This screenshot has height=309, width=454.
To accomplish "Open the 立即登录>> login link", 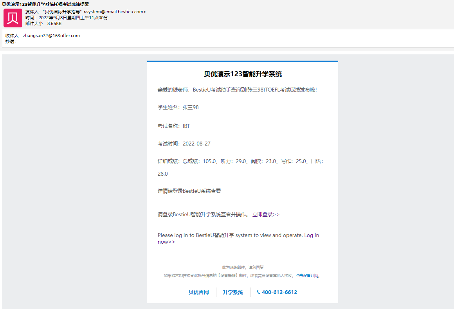I will 266,214.
